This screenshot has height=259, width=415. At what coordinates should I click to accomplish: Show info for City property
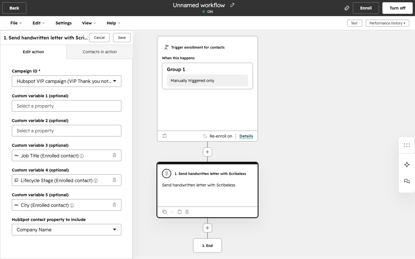tap(72, 205)
